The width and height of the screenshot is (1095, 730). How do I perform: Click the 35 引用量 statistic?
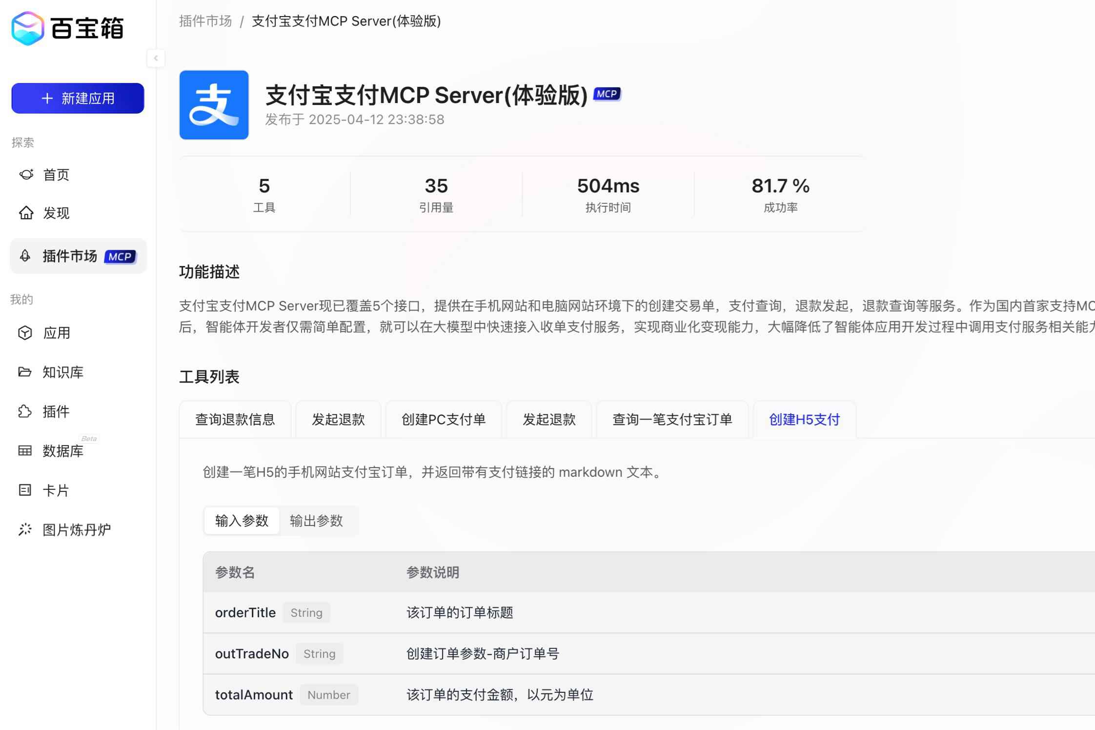point(436,194)
